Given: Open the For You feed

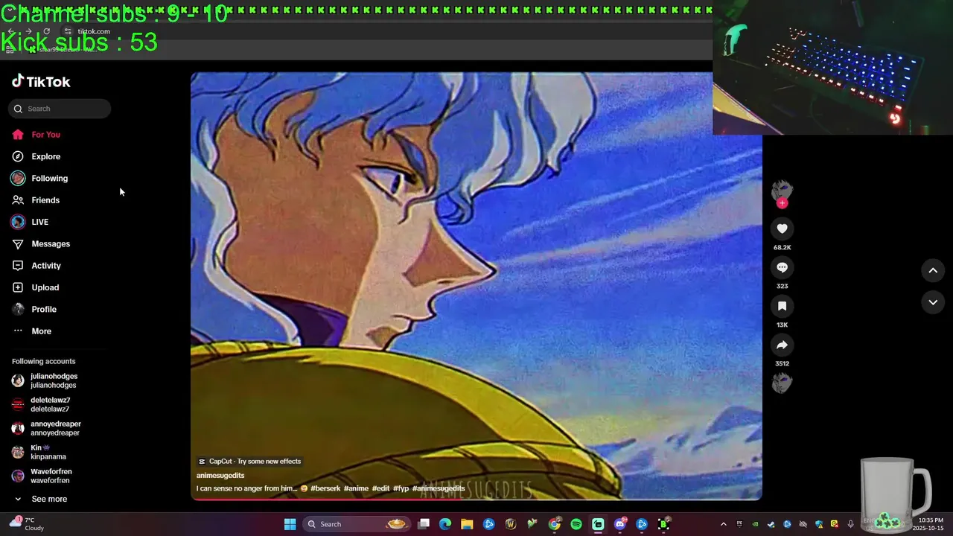Looking at the screenshot, I should point(36,135).
